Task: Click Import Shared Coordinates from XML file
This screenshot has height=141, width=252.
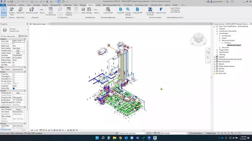Action: click(x=175, y=10)
